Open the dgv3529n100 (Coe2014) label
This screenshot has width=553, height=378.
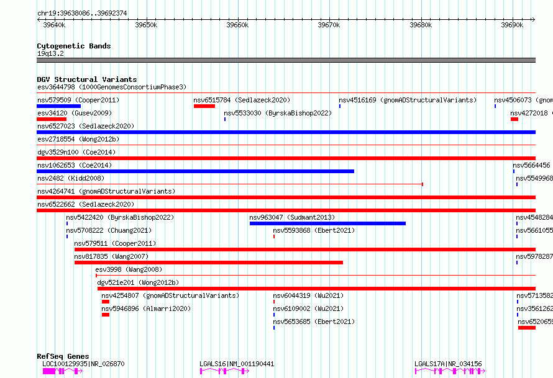[76, 152]
